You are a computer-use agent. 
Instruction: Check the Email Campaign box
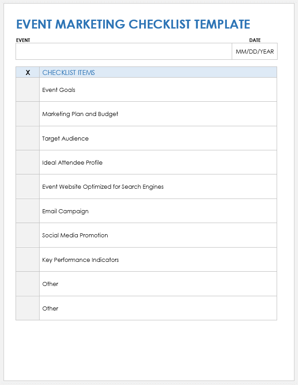(x=28, y=211)
